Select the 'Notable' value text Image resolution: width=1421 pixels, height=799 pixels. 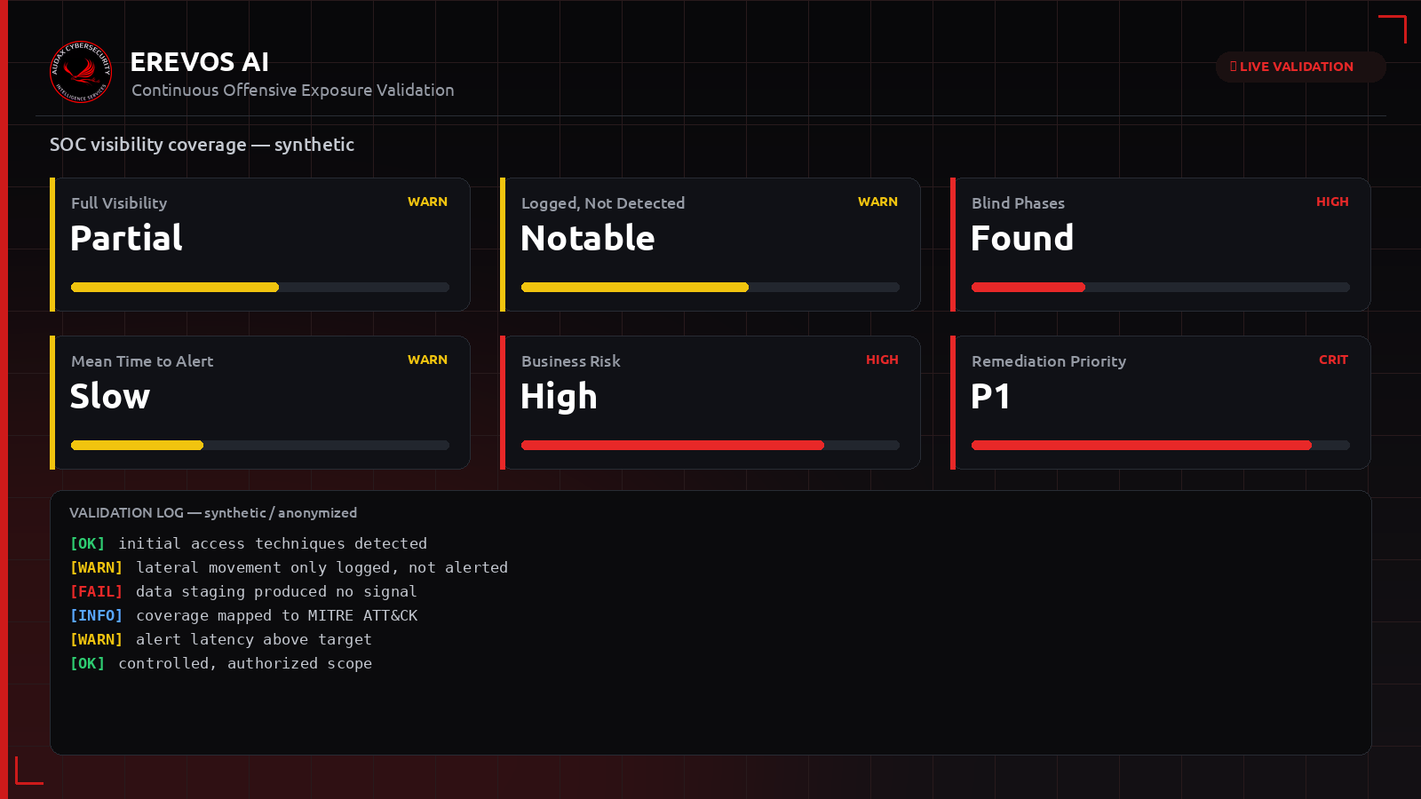tap(588, 238)
